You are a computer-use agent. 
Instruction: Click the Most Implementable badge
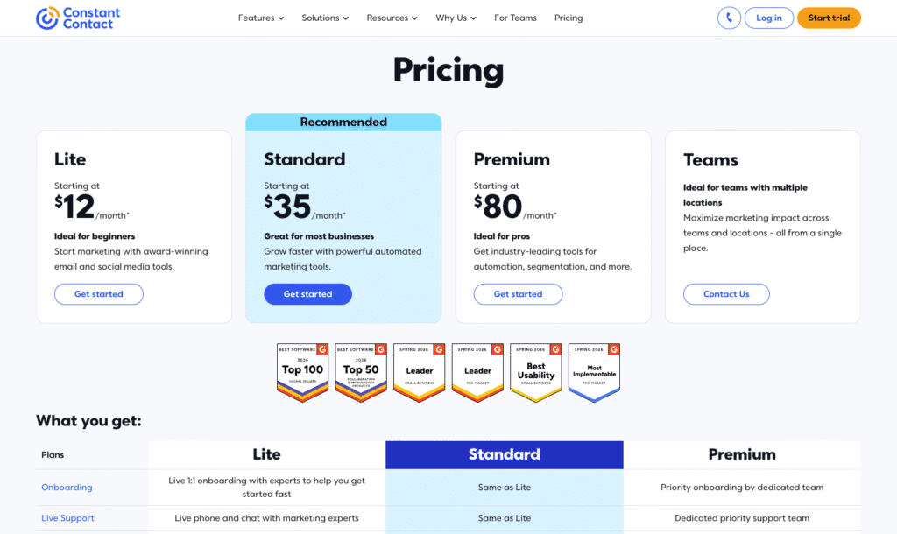595,373
